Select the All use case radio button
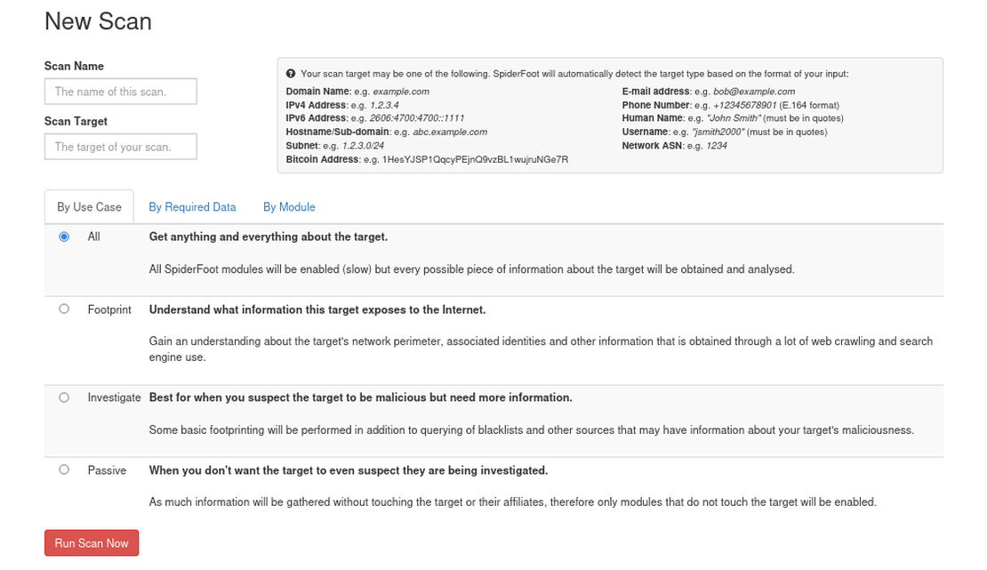987x570 pixels. pos(64,237)
